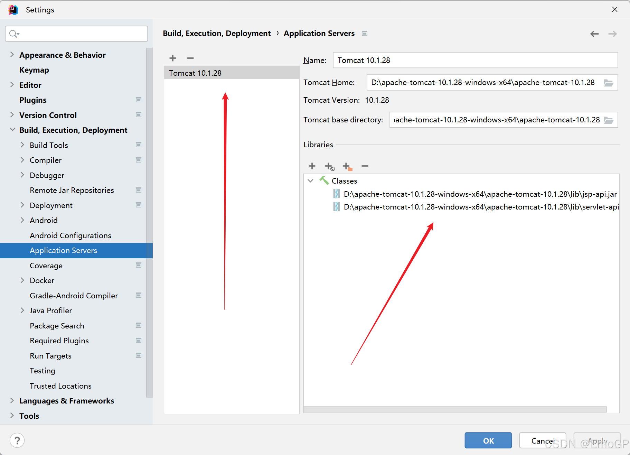Click inside the settings search field
Viewport: 630px width, 455px height.
click(76, 34)
